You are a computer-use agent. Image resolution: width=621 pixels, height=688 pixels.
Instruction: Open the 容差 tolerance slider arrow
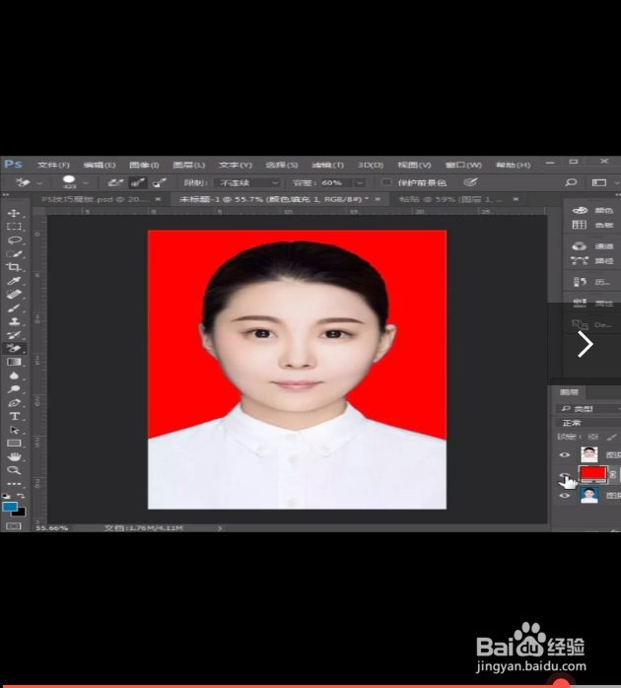pos(360,182)
